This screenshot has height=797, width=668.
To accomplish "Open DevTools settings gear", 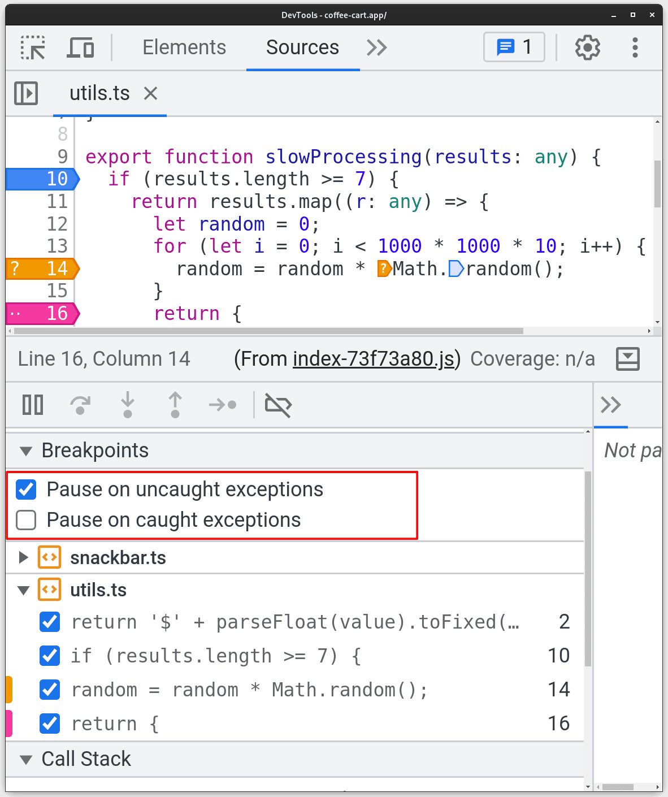I will (588, 47).
